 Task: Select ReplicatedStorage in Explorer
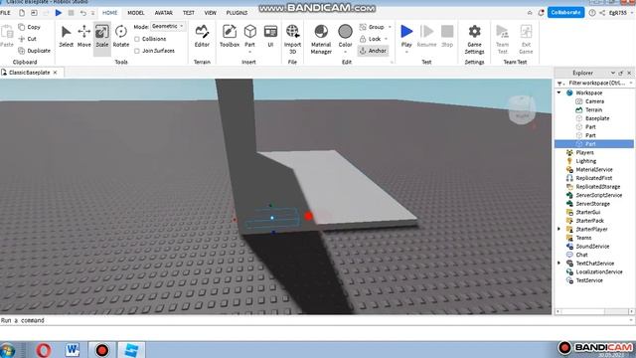click(598, 187)
